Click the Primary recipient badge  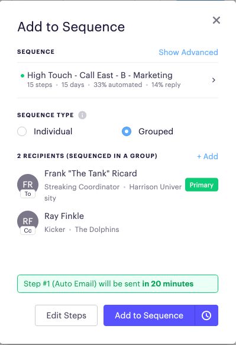[x=202, y=185]
